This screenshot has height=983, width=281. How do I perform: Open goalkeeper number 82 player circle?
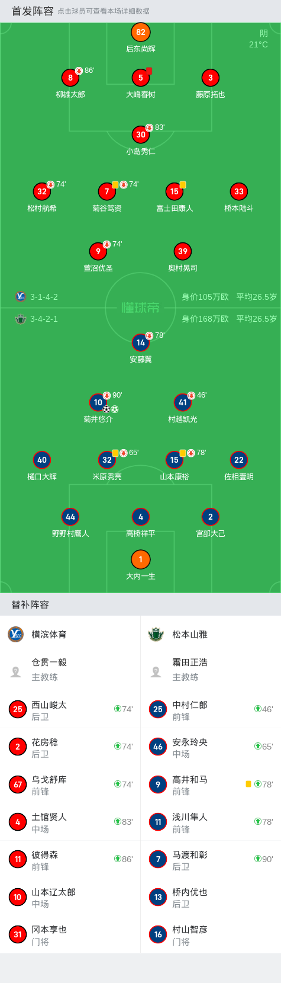click(x=141, y=33)
